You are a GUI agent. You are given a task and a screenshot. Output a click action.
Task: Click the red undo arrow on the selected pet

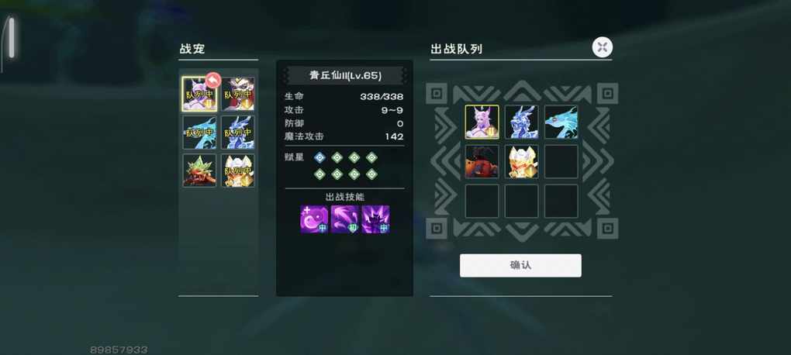(x=213, y=80)
